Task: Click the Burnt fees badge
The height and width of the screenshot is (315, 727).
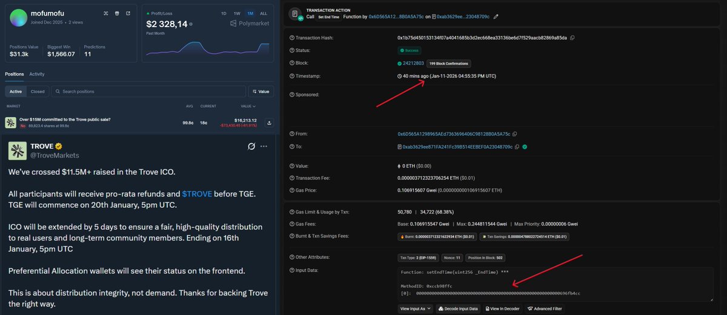Action: 436,236
